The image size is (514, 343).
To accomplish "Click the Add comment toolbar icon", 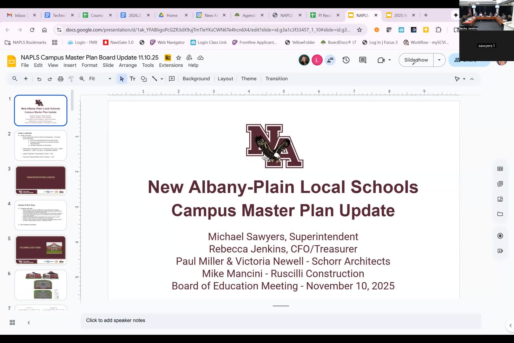I will [x=172, y=79].
